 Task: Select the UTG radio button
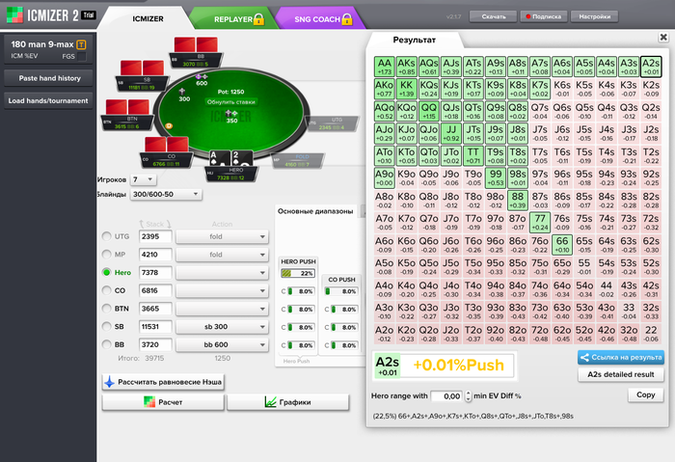pos(106,236)
